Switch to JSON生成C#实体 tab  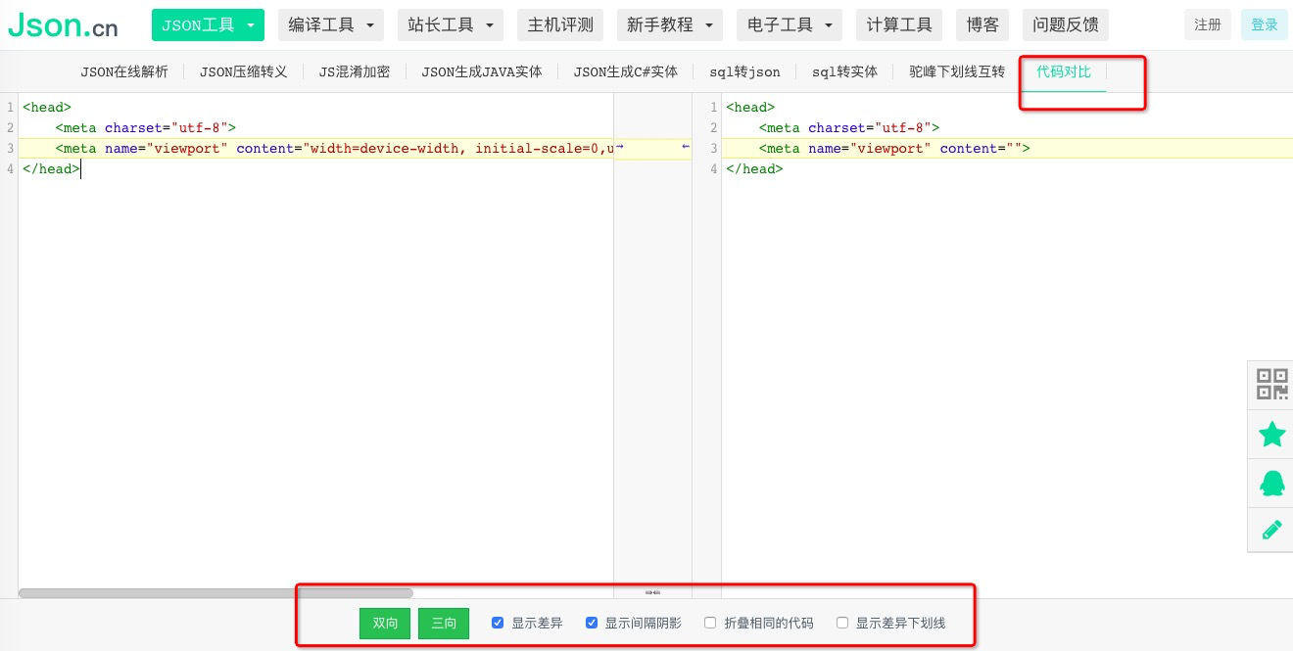click(626, 71)
